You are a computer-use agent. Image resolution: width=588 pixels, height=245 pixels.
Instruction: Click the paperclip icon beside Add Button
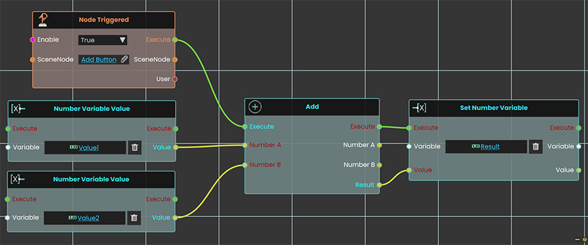pos(124,59)
